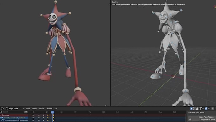Select the prototypewoman2_skeleton channel name
This screenshot has width=216, height=122.
[15, 118]
